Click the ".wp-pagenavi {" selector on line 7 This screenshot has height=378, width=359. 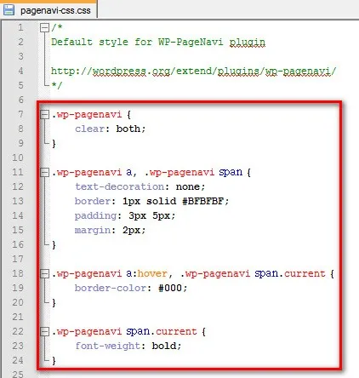[x=91, y=115]
